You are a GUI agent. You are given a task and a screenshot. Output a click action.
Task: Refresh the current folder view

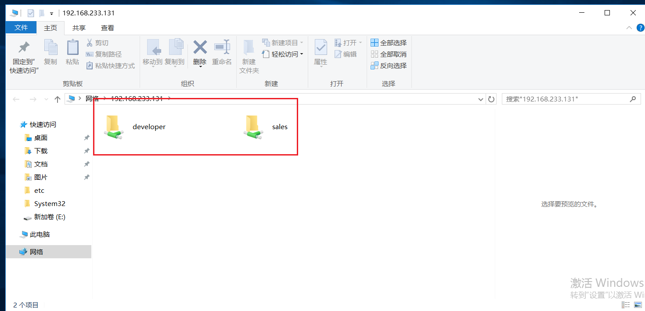pyautogui.click(x=492, y=99)
